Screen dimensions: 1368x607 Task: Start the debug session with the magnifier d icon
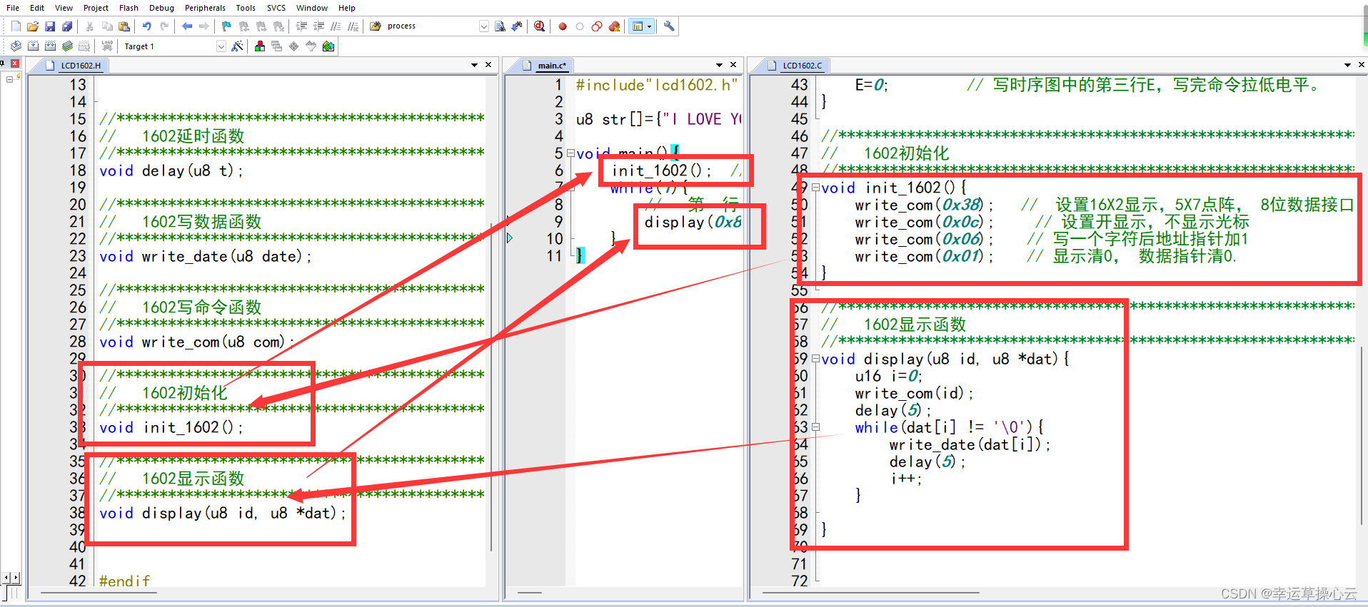pyautogui.click(x=540, y=26)
